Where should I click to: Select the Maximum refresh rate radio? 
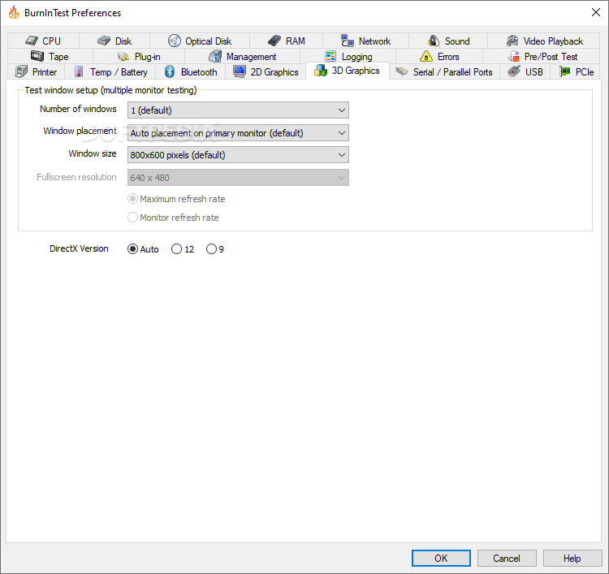pos(133,199)
